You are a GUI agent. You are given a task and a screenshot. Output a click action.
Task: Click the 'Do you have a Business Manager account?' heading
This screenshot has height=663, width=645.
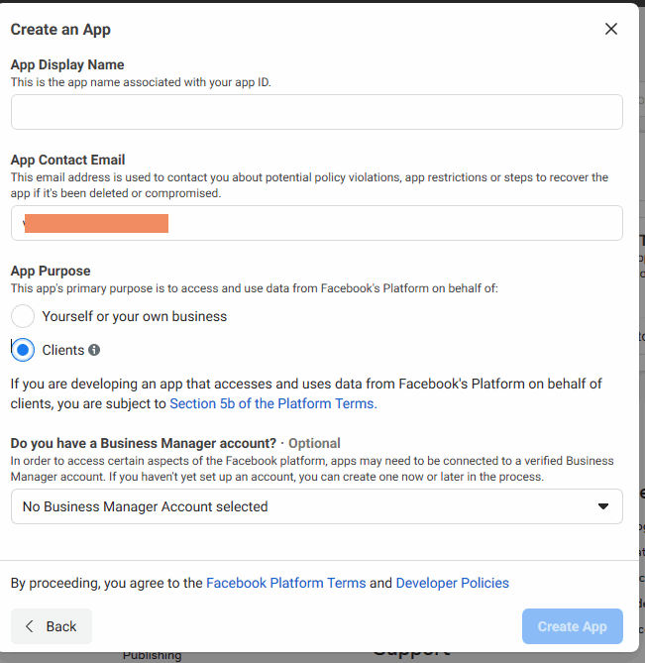pos(144,443)
